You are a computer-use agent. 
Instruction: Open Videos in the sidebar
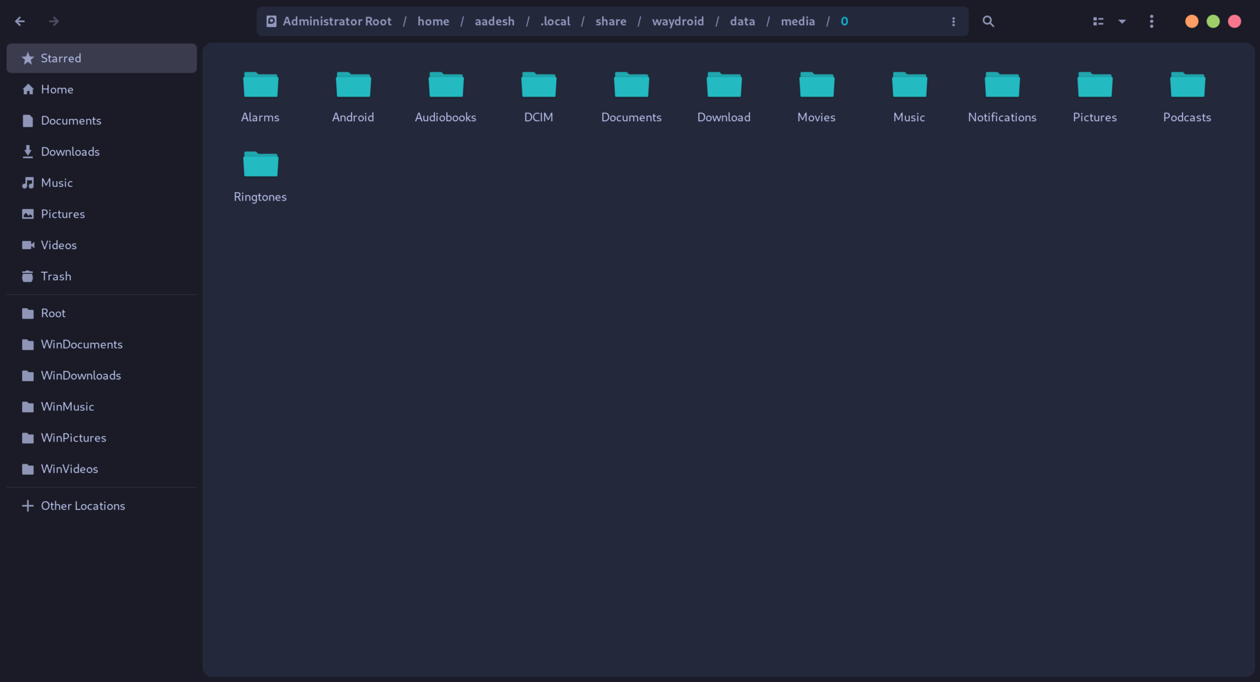[58, 245]
